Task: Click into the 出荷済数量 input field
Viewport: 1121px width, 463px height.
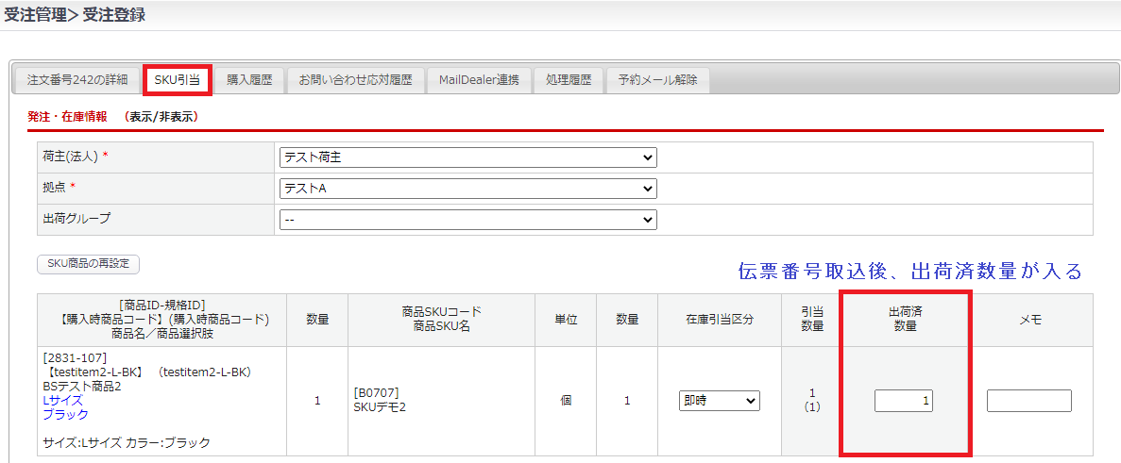Action: coord(903,401)
